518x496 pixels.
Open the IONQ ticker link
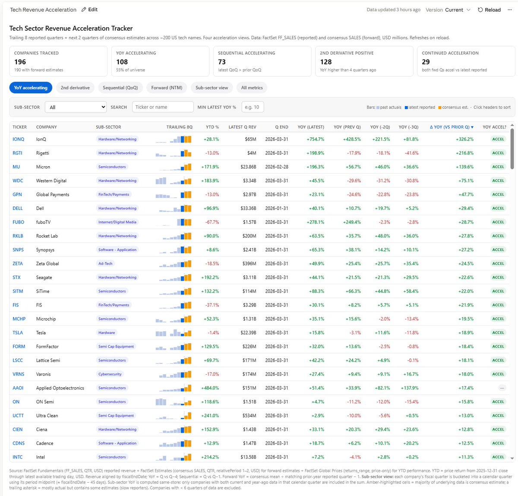(19, 139)
